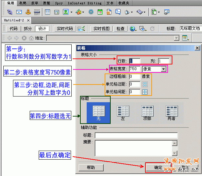Click the 行数 rows input field
This screenshot has width=202, height=176.
click(135, 61)
